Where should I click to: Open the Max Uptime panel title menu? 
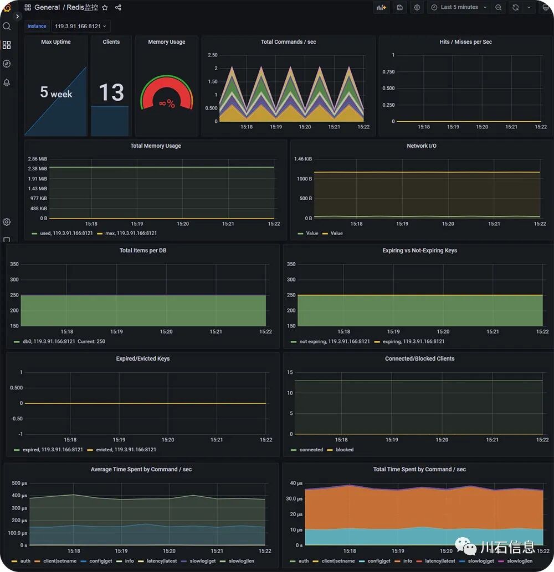click(56, 42)
